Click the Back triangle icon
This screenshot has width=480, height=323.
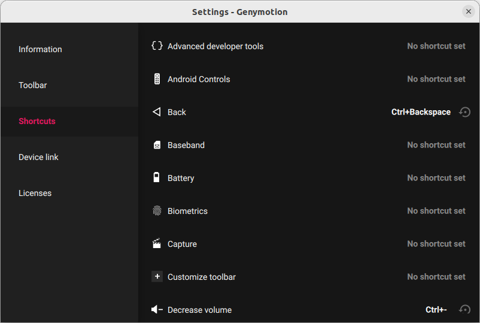point(157,112)
